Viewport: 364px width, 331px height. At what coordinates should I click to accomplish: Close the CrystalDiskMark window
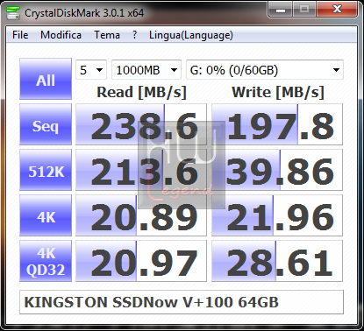coord(337,10)
